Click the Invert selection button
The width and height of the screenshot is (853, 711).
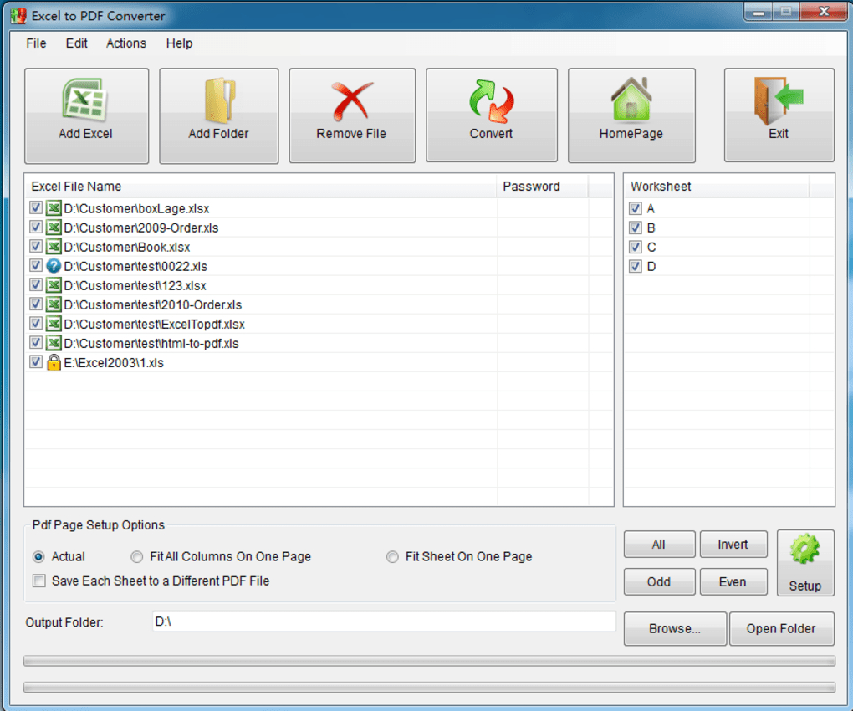point(733,544)
